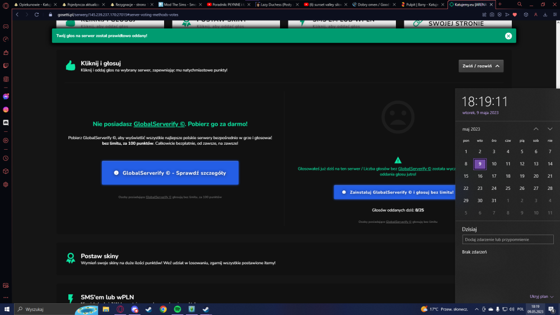The image size is (560, 315).
Task: Open GX Control speedometer icon in sidebar
Action: click(x=6, y=39)
